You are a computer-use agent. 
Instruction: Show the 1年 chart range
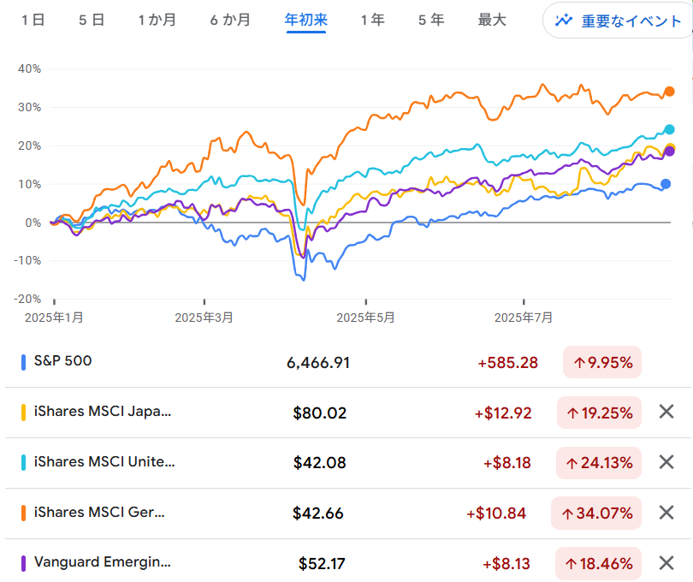[x=372, y=20]
